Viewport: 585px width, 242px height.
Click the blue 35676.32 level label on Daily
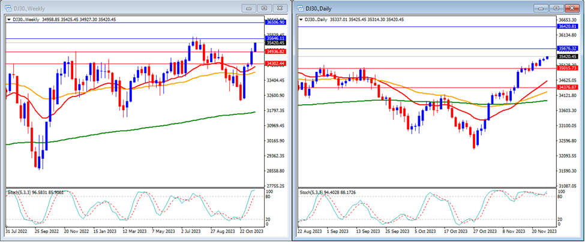(x=567, y=48)
